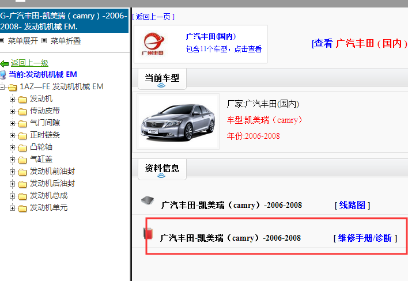This screenshot has width=408, height=281.
Task: Click the 发动机总成 folder icon
Action: tap(22, 196)
